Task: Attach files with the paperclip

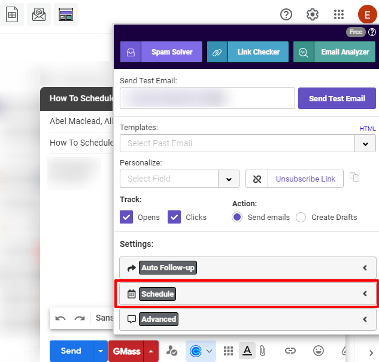Action: [262, 351]
